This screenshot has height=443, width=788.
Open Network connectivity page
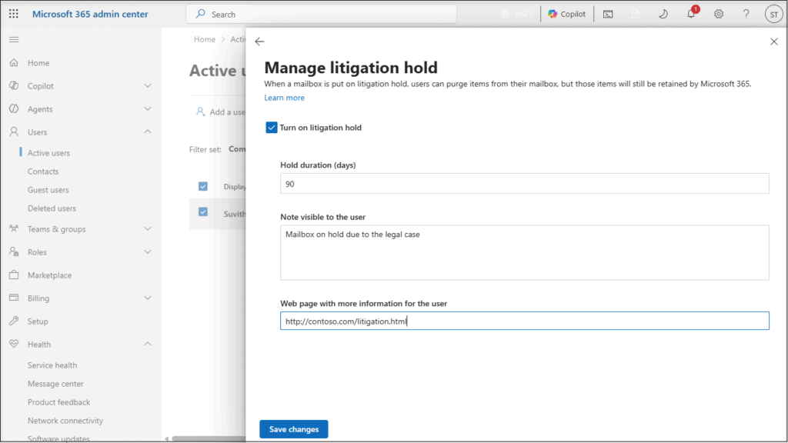[65, 421]
